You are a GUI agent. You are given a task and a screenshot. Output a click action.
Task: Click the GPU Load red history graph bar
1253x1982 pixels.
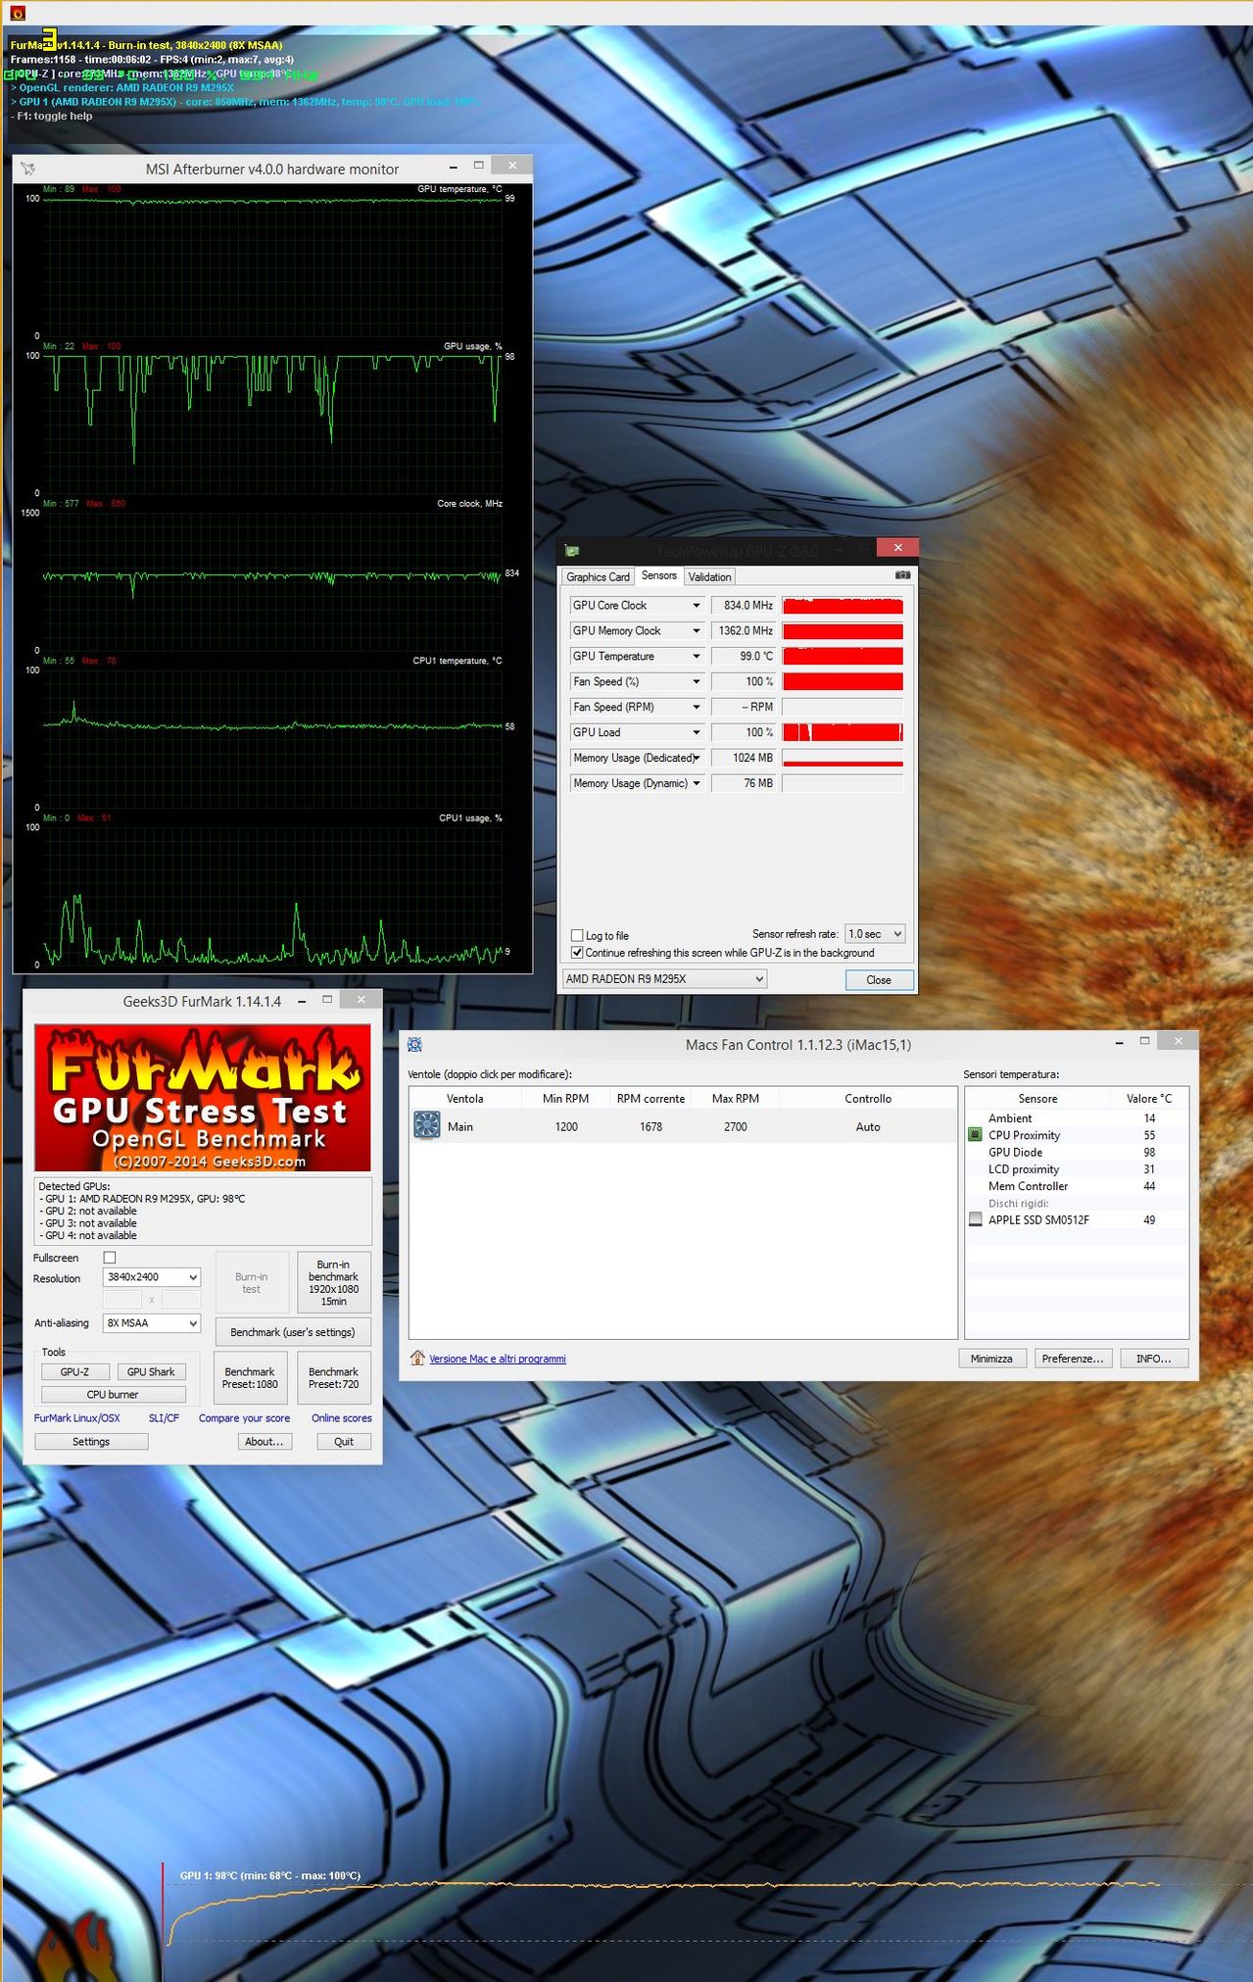[843, 732]
